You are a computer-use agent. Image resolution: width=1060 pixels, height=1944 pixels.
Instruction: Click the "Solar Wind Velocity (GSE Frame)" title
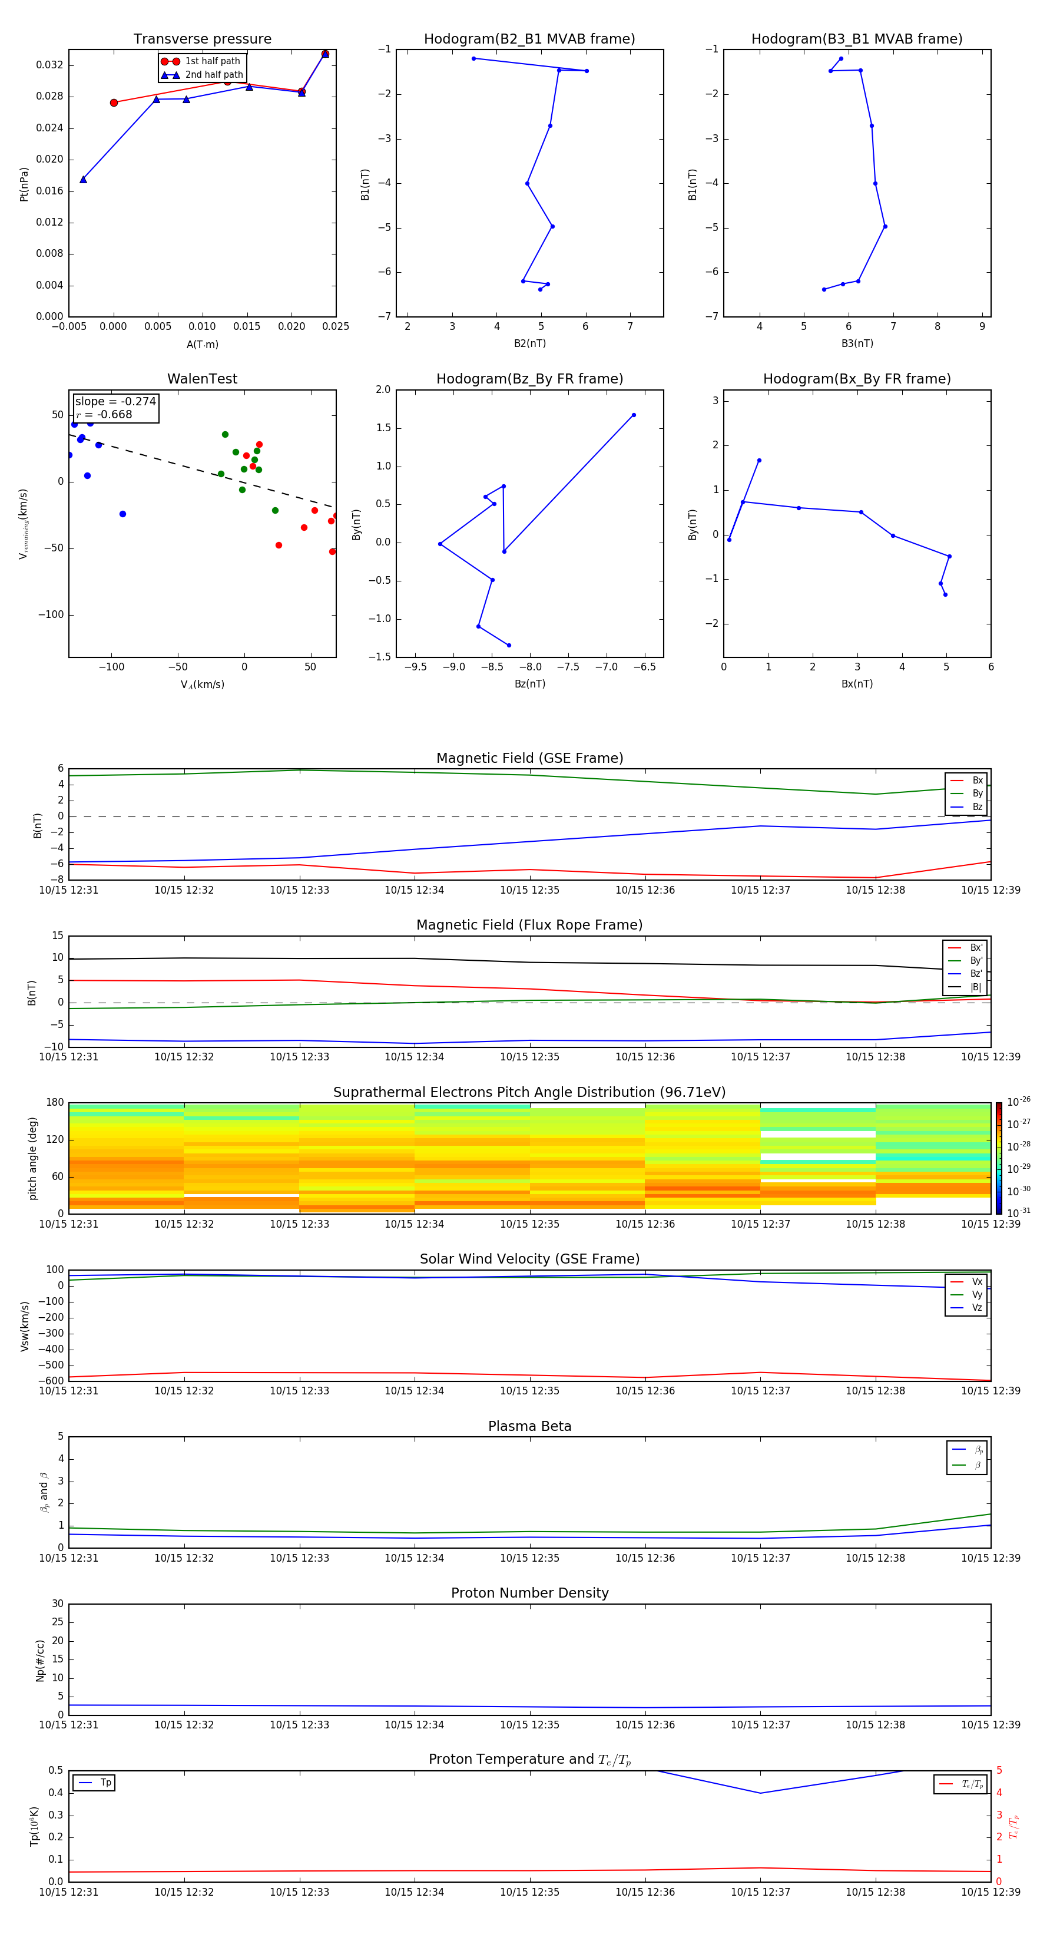529,1259
